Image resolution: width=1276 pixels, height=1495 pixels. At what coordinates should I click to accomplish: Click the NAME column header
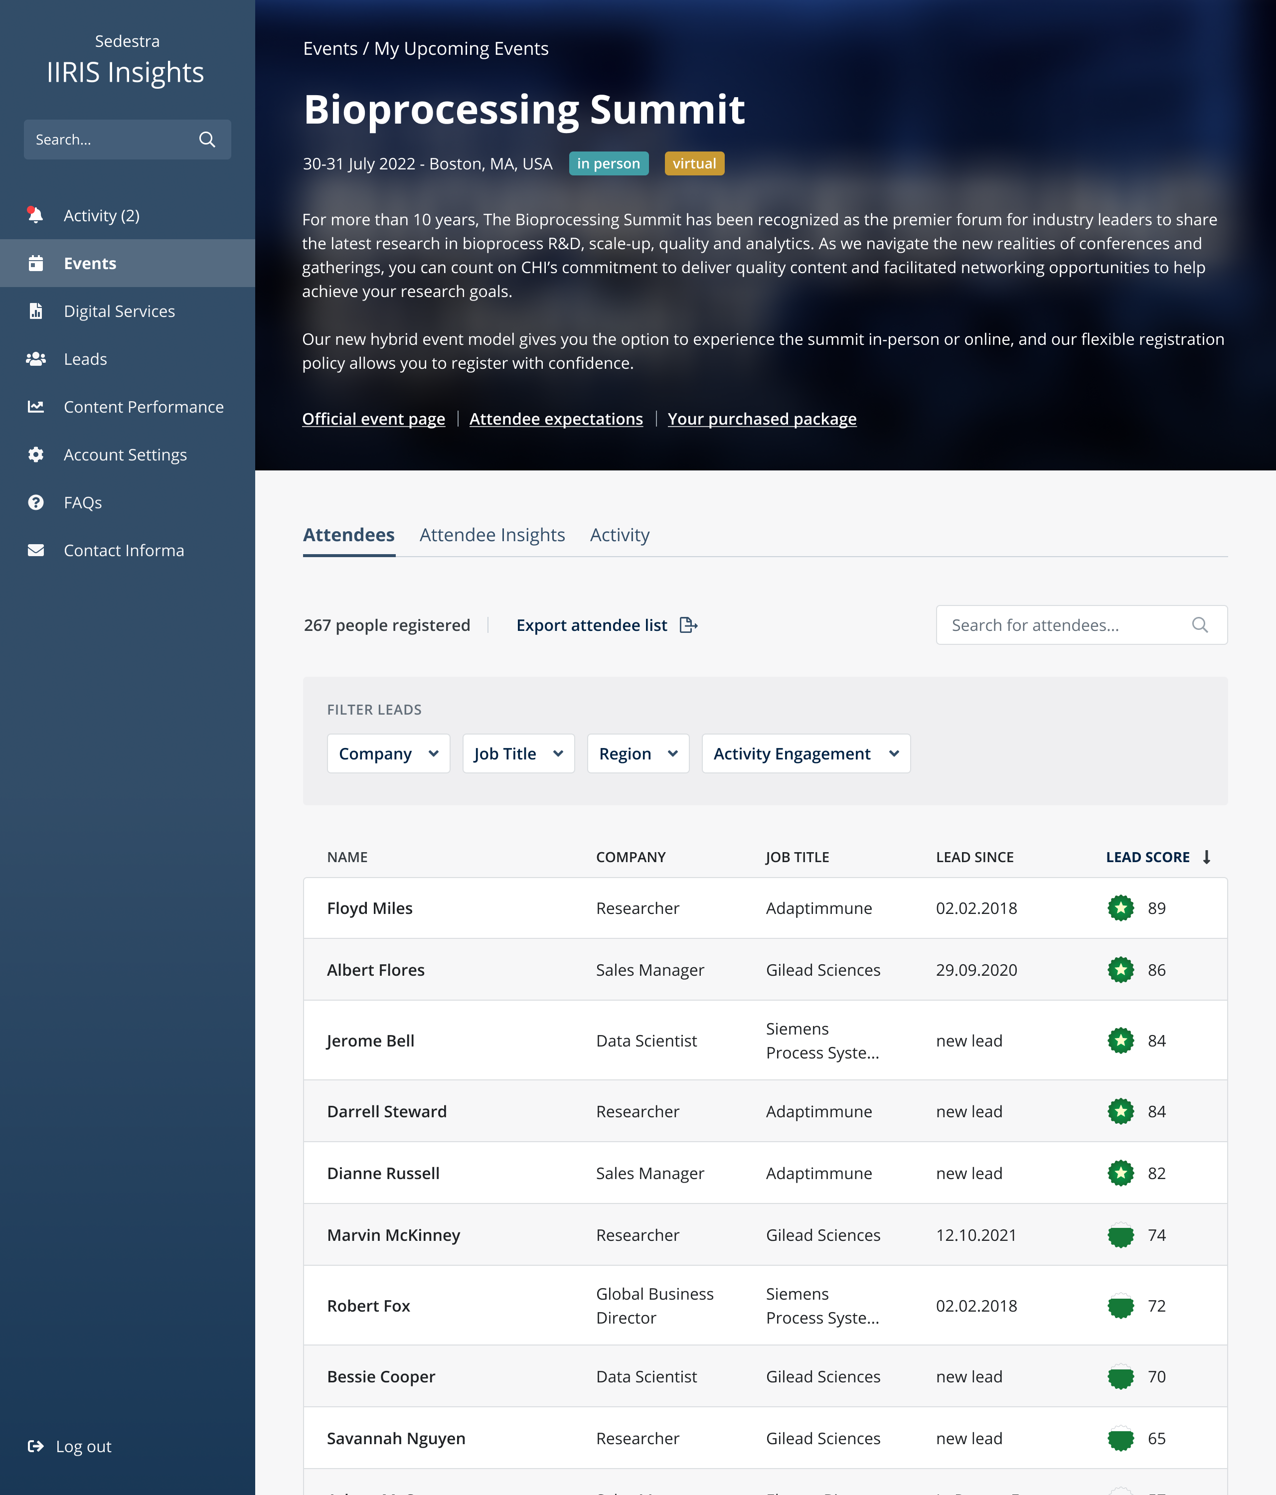click(347, 857)
